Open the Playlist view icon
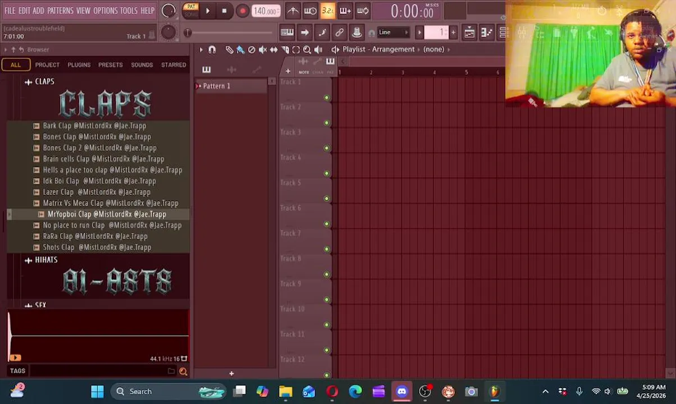The height and width of the screenshot is (404, 676). click(469, 32)
